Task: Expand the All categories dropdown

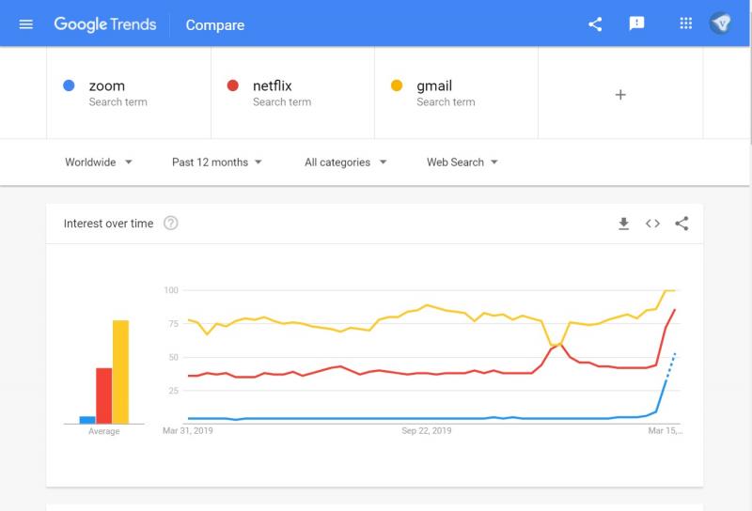Action: coord(345,163)
